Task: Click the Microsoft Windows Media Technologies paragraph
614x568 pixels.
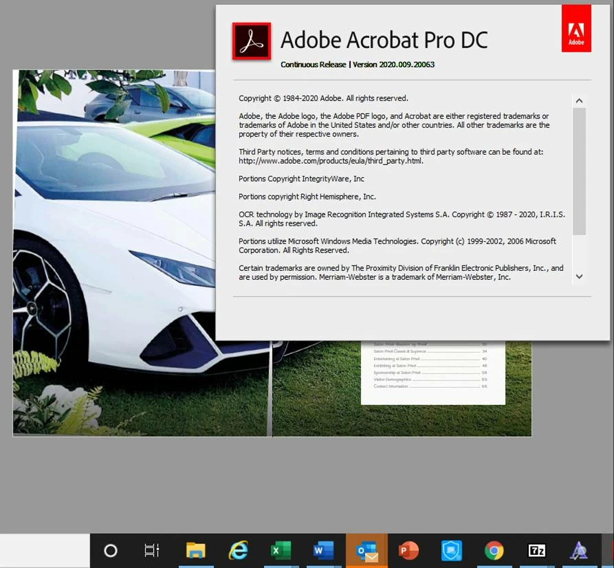Action: click(397, 245)
